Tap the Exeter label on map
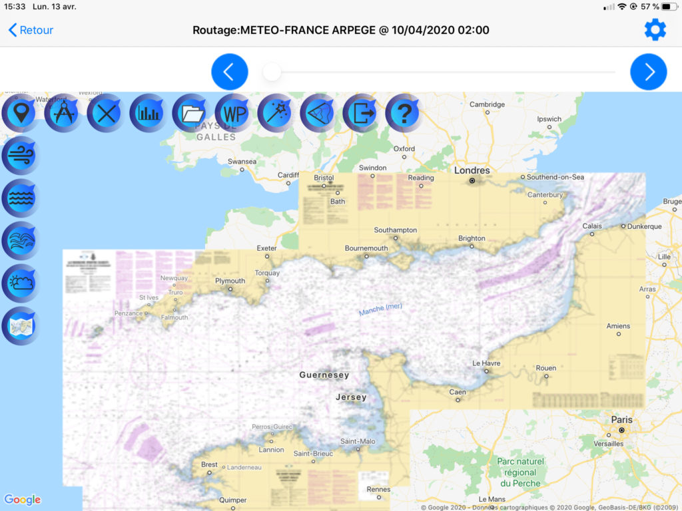The width and height of the screenshot is (682, 511). [x=266, y=248]
